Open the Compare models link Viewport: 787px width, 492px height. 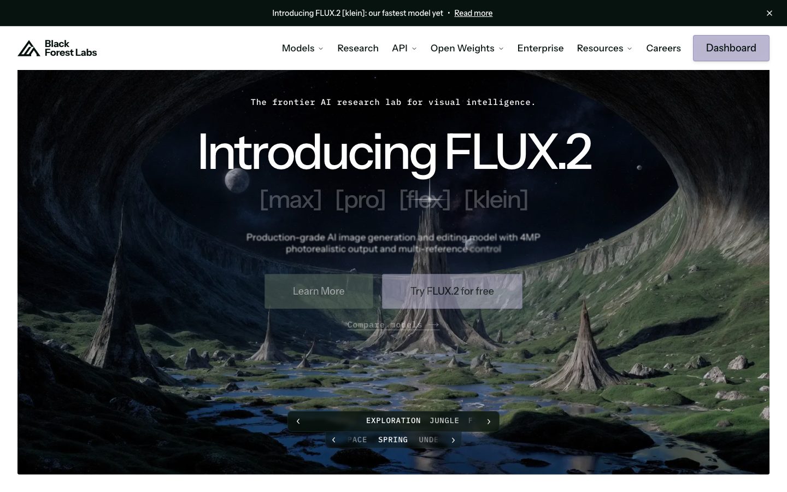point(393,325)
